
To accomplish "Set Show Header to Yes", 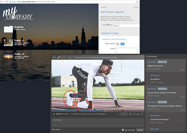I will click(122, 44).
